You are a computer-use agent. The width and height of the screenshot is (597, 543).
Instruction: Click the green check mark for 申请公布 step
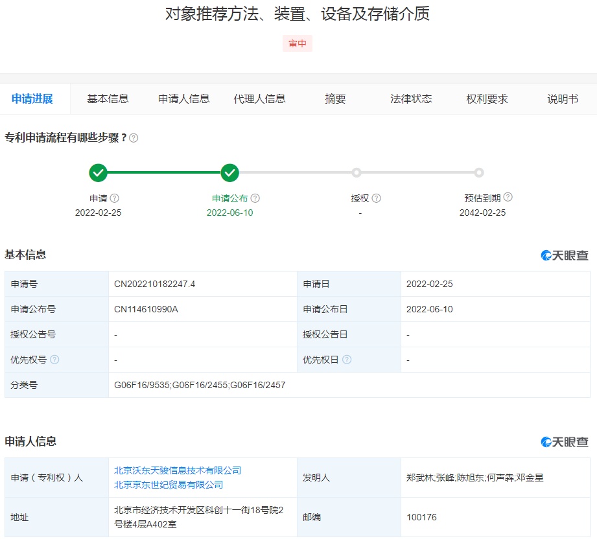(230, 173)
